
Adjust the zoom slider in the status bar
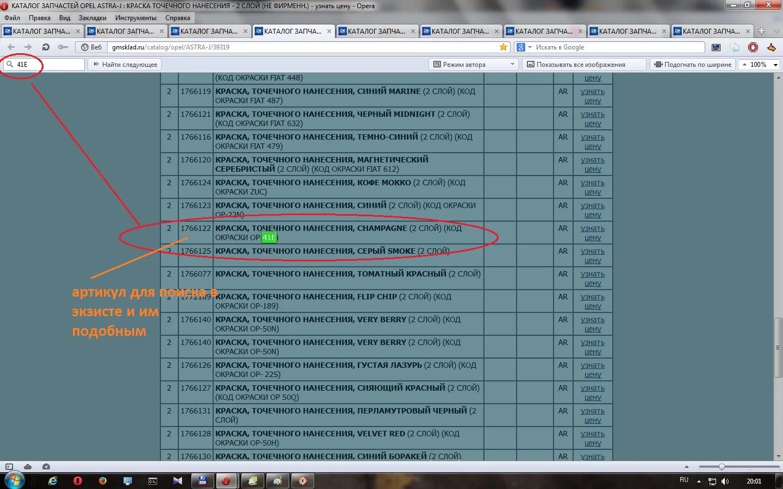(722, 467)
